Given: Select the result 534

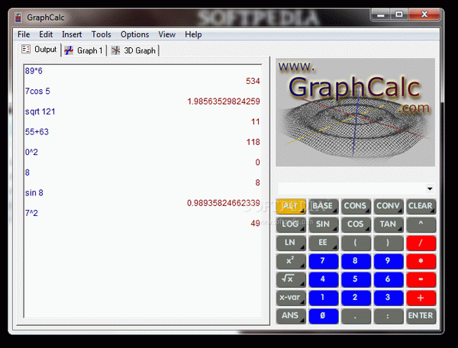Looking at the screenshot, I should tap(253, 81).
